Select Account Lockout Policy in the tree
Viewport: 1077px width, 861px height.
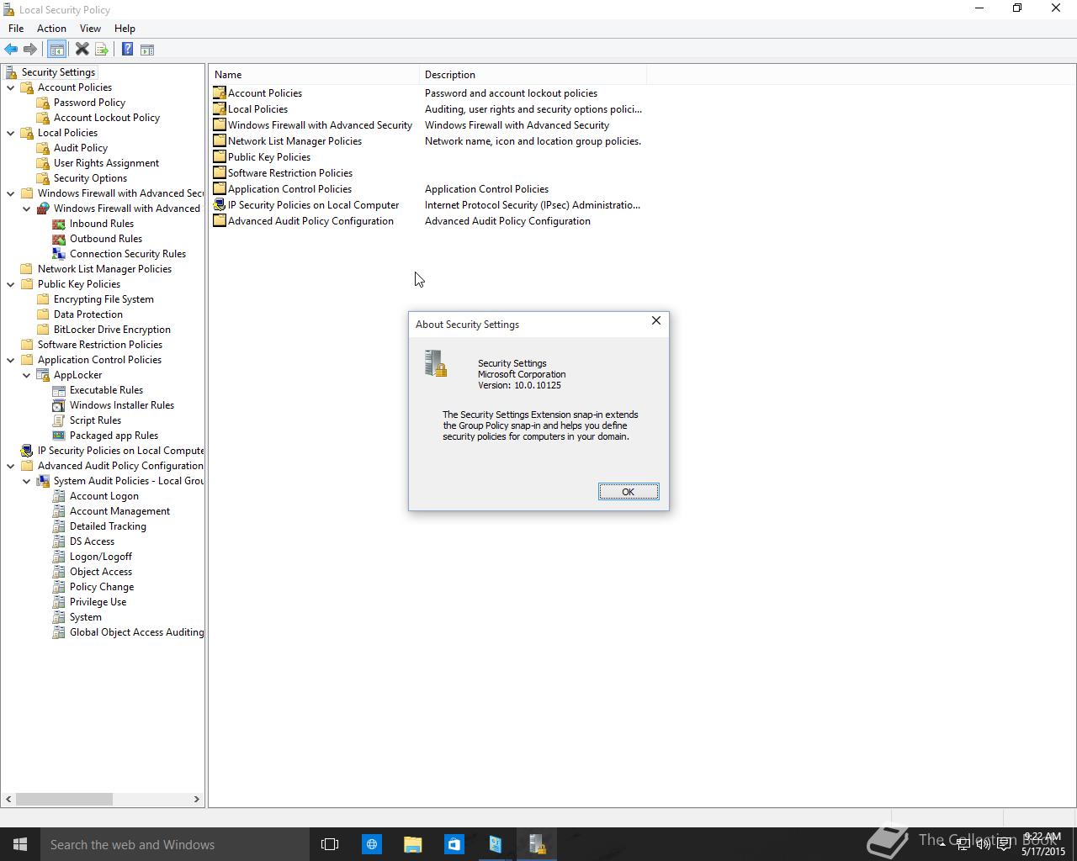[107, 118]
